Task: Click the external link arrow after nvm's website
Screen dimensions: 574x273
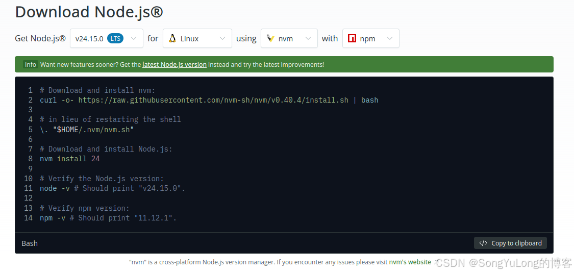Action: (x=436, y=262)
